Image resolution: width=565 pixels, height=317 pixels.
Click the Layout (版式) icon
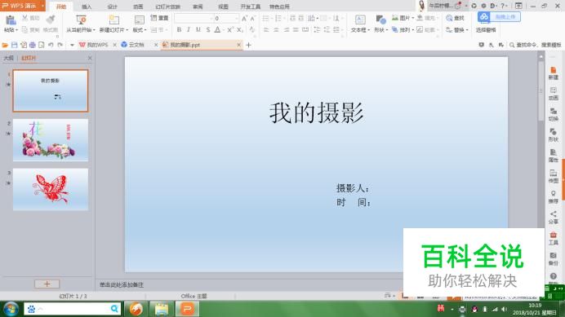pyautogui.click(x=139, y=20)
